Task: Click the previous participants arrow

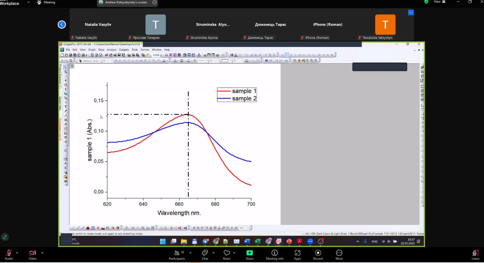Action: point(62,25)
